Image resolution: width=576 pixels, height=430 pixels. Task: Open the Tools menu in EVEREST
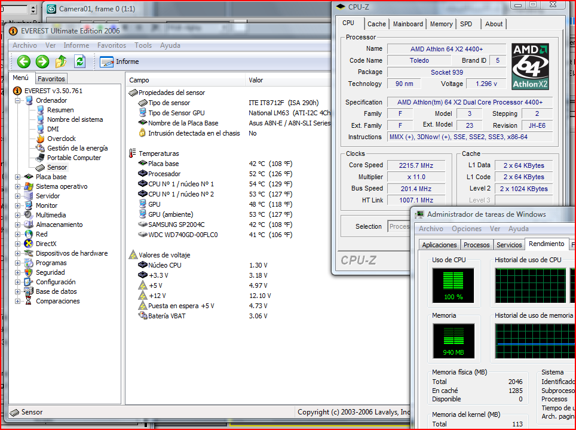pyautogui.click(x=143, y=45)
